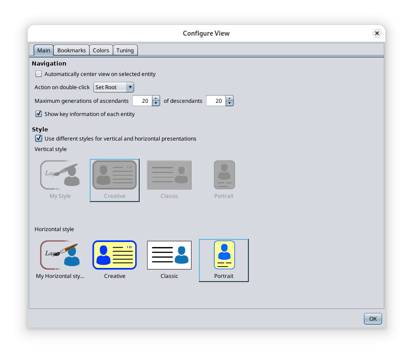The width and height of the screenshot is (413, 358).
Task: Pick the Classic horizontal style icon
Action: tap(169, 255)
